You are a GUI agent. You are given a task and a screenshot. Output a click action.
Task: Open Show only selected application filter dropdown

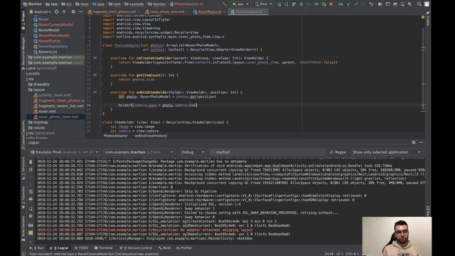[386, 152]
